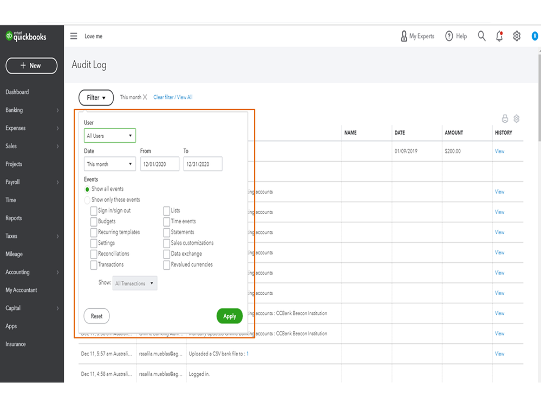Screen dimensions: 541x405
Task: Toggle the hamburger navigation menu
Action: (74, 36)
